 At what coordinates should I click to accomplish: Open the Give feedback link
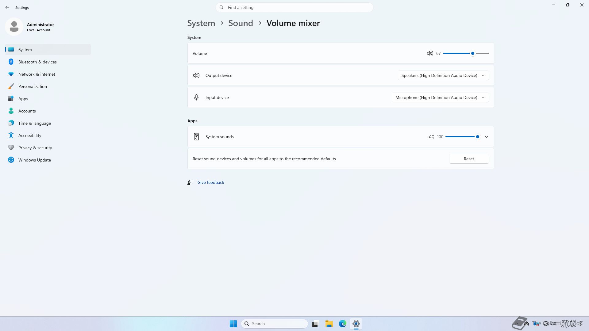[x=211, y=182]
